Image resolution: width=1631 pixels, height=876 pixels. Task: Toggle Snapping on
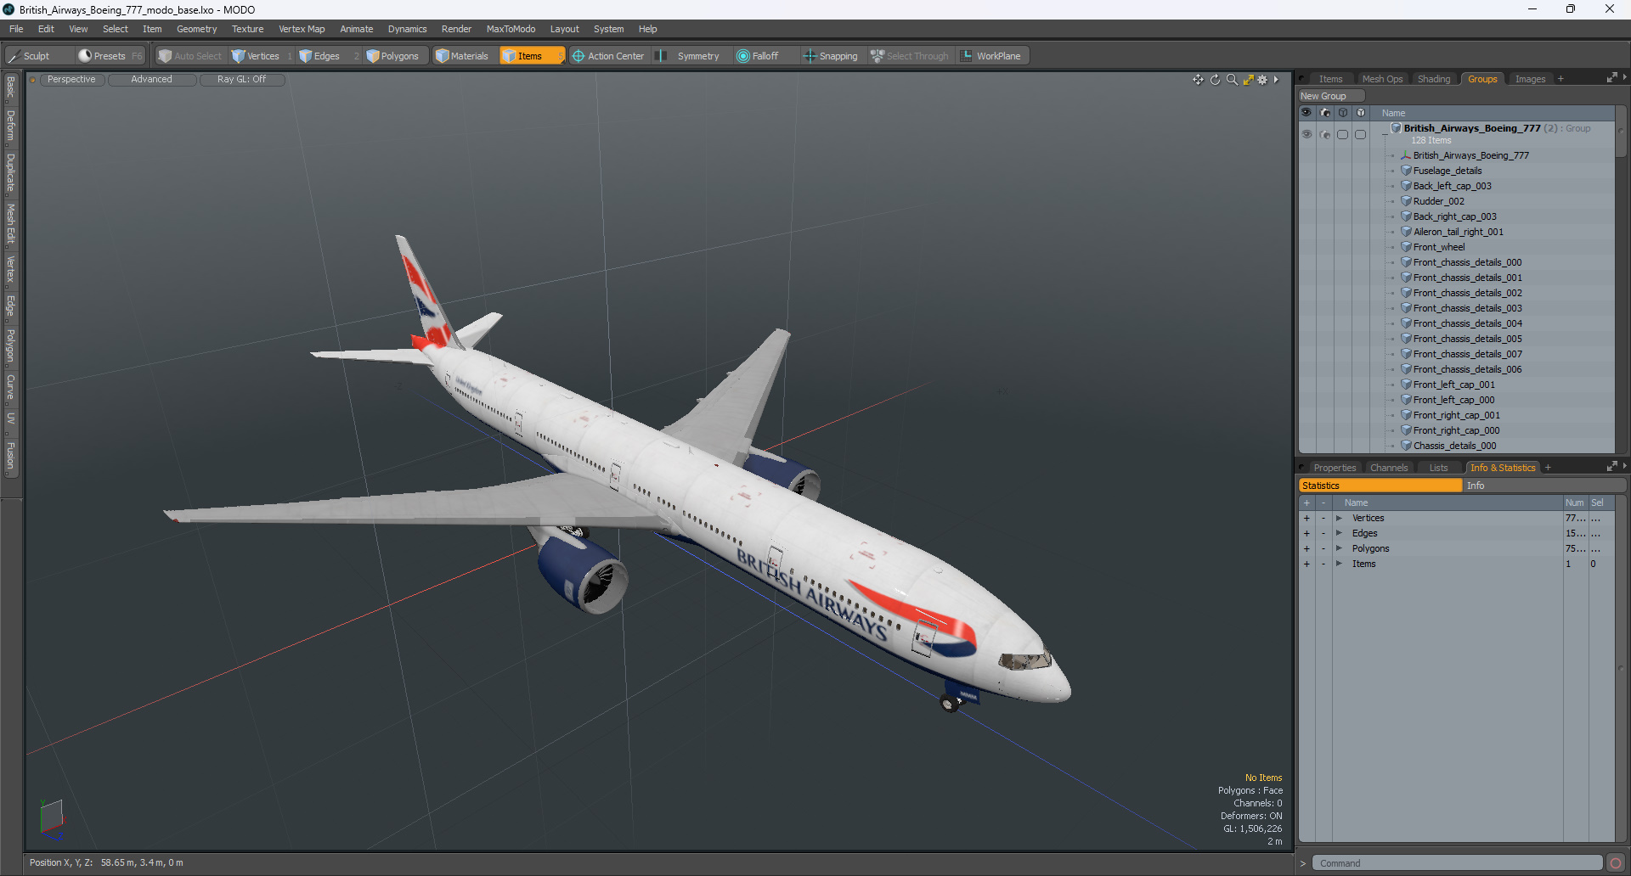coord(831,56)
